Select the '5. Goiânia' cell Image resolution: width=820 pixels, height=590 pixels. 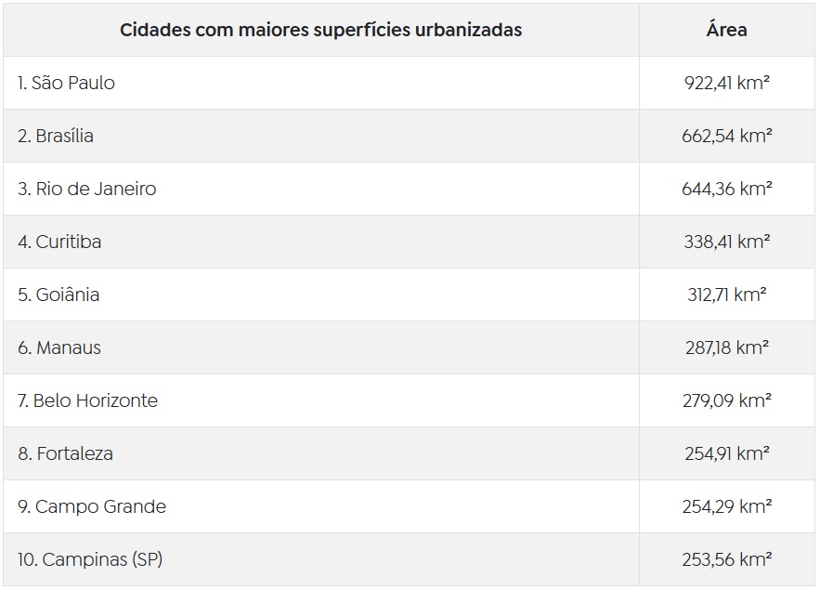point(321,295)
